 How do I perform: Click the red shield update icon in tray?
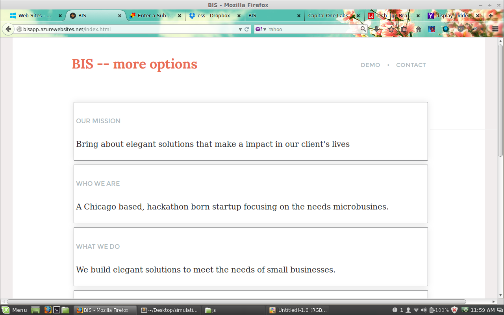454,310
